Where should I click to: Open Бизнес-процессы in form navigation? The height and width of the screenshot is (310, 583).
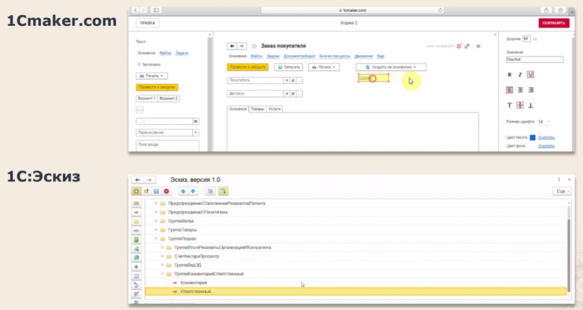(335, 56)
